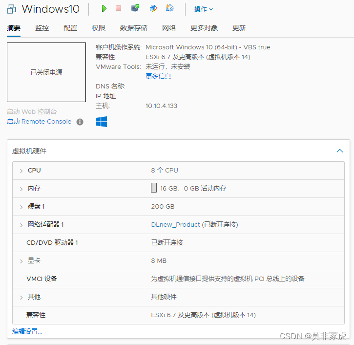Click 启动 Web 控制台 link
The width and height of the screenshot is (354, 345).
(32, 111)
